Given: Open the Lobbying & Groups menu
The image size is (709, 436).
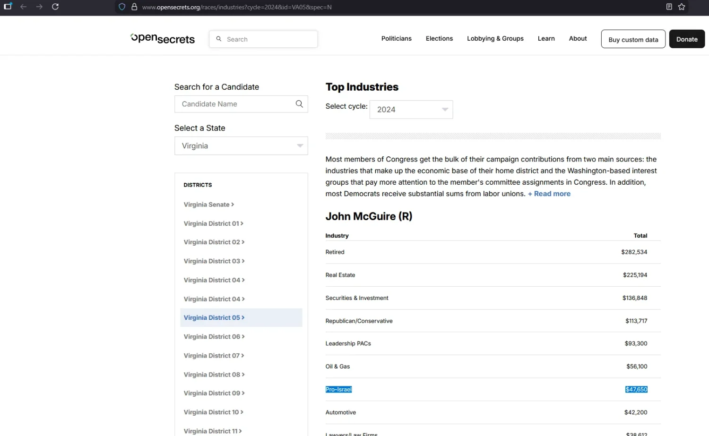Looking at the screenshot, I should [495, 39].
